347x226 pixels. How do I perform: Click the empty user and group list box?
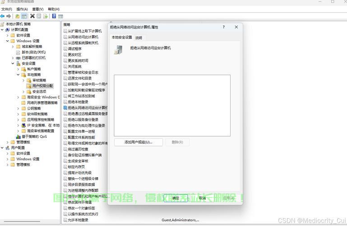(x=172, y=105)
